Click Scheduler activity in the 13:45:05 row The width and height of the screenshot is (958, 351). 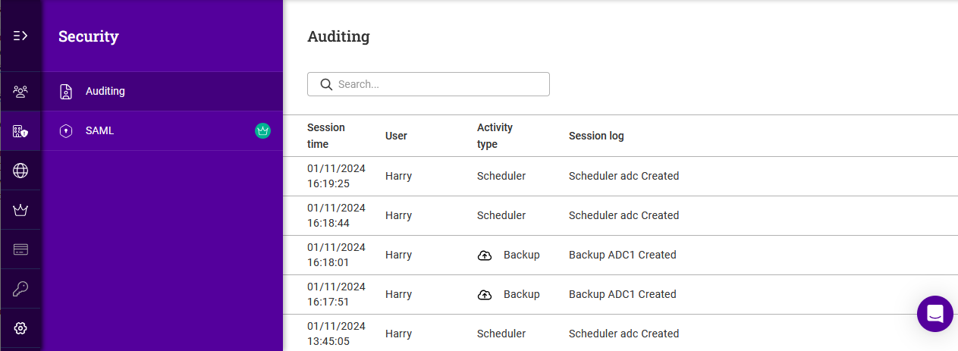501,334
